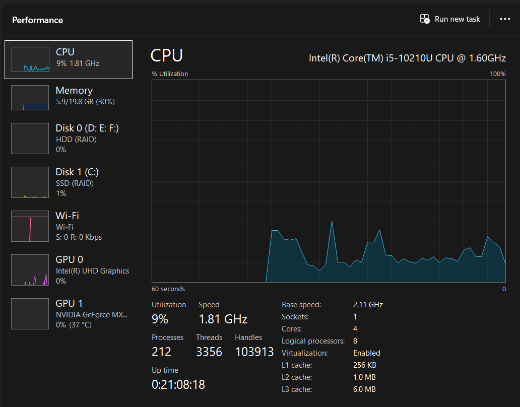
Task: Click the main CPU utilization graph
Action: (329, 180)
